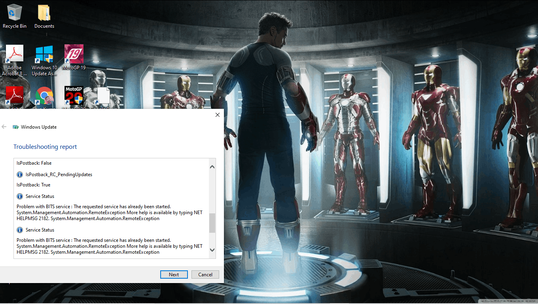This screenshot has height=304, width=538.
Task: Cancel the Windows Update troubleshooter
Action: [205, 274]
